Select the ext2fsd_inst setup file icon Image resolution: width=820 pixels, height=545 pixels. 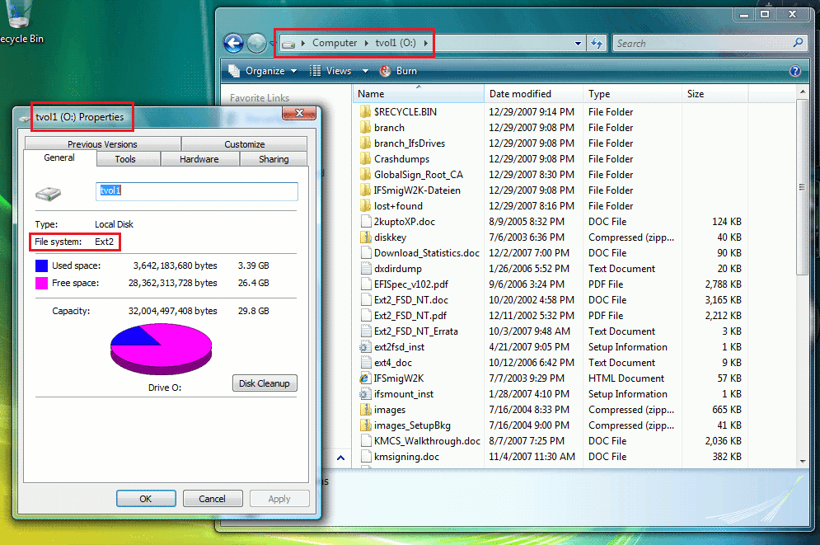[366, 347]
